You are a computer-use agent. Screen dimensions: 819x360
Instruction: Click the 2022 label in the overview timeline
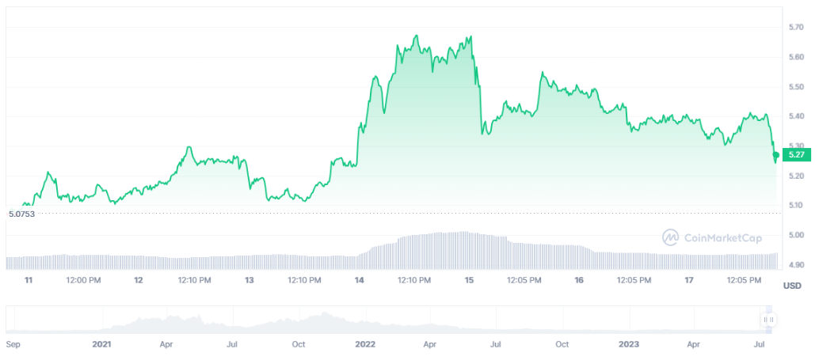pos(365,344)
